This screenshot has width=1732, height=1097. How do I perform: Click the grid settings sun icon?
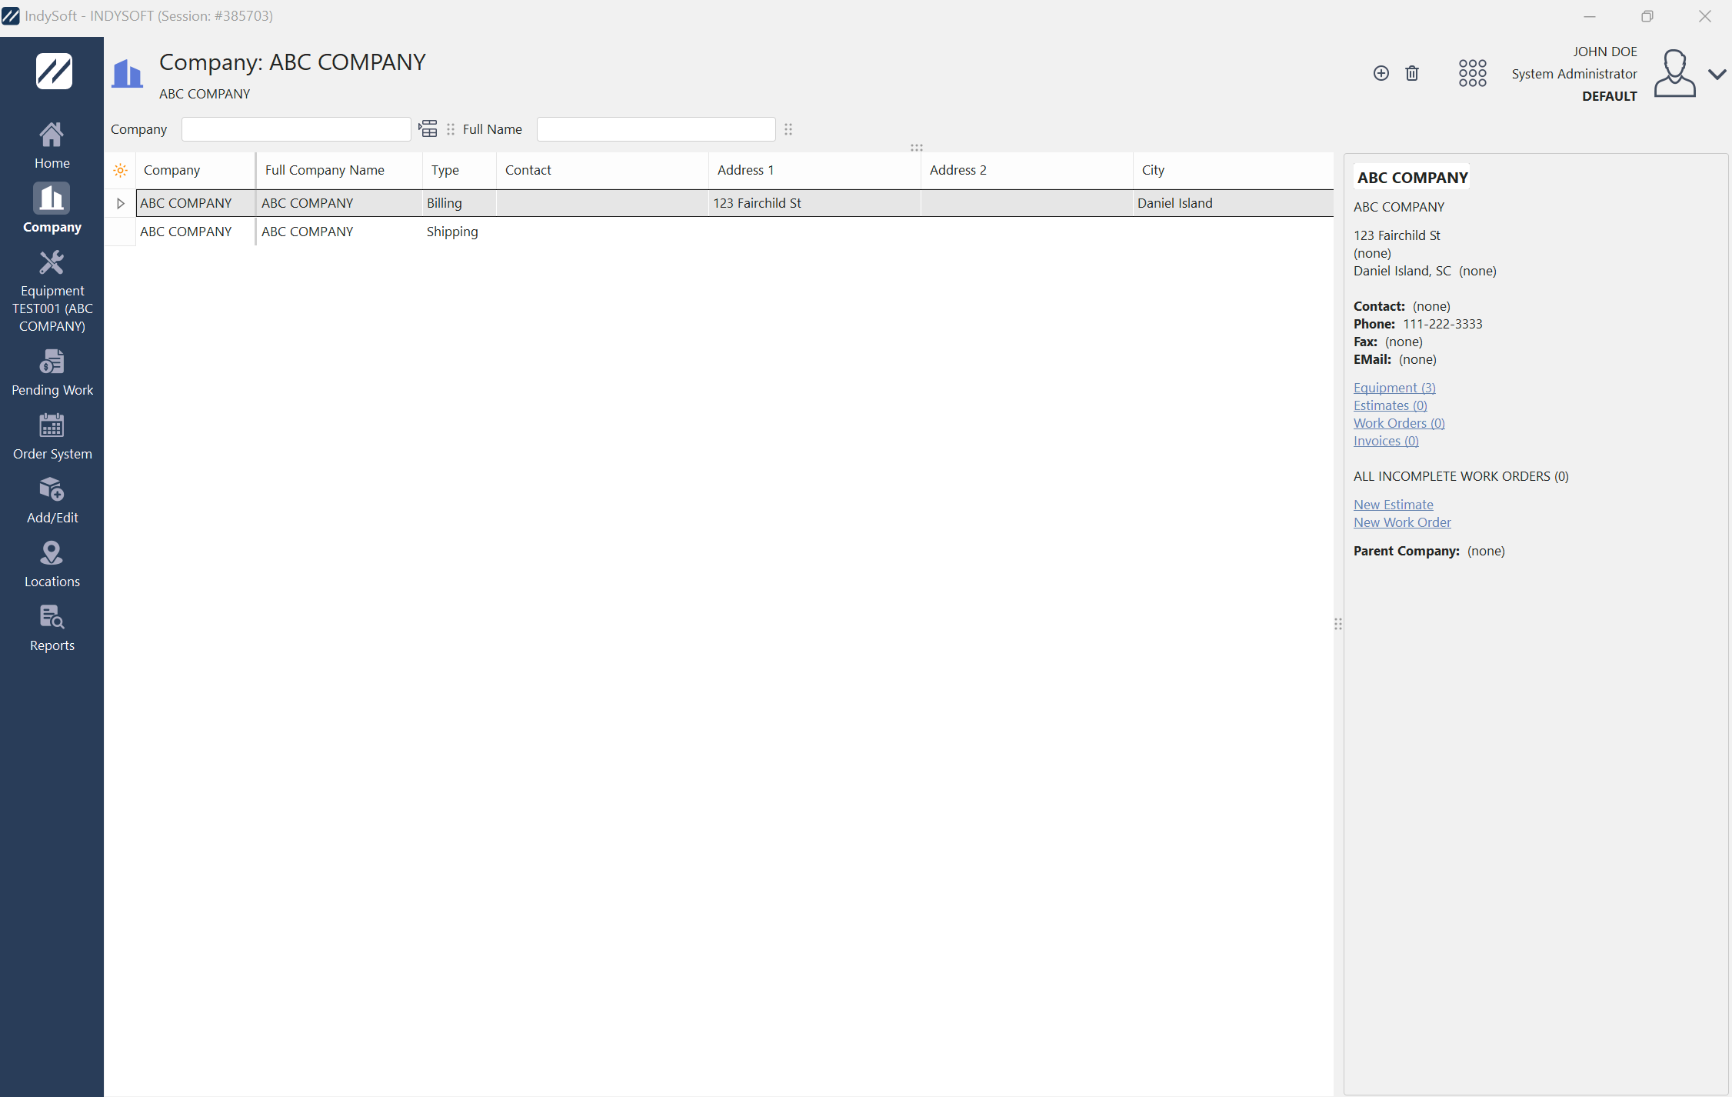click(x=120, y=170)
